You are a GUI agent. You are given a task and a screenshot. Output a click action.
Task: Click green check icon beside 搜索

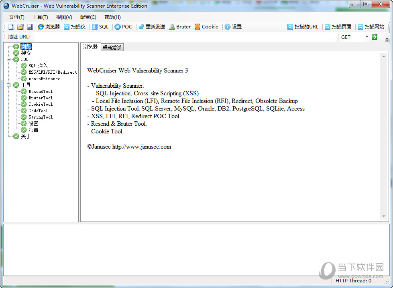16,53
